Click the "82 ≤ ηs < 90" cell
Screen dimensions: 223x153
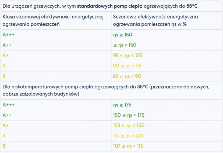tap(127, 76)
